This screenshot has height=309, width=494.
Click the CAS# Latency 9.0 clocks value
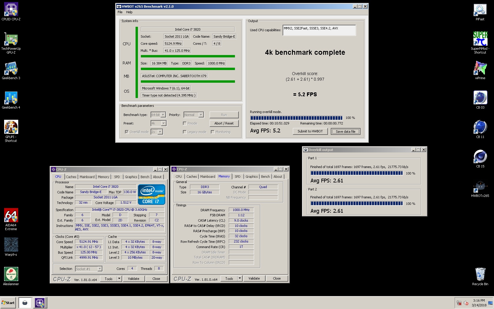click(x=241, y=220)
